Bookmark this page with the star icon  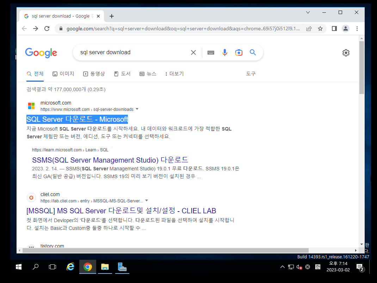(x=320, y=29)
